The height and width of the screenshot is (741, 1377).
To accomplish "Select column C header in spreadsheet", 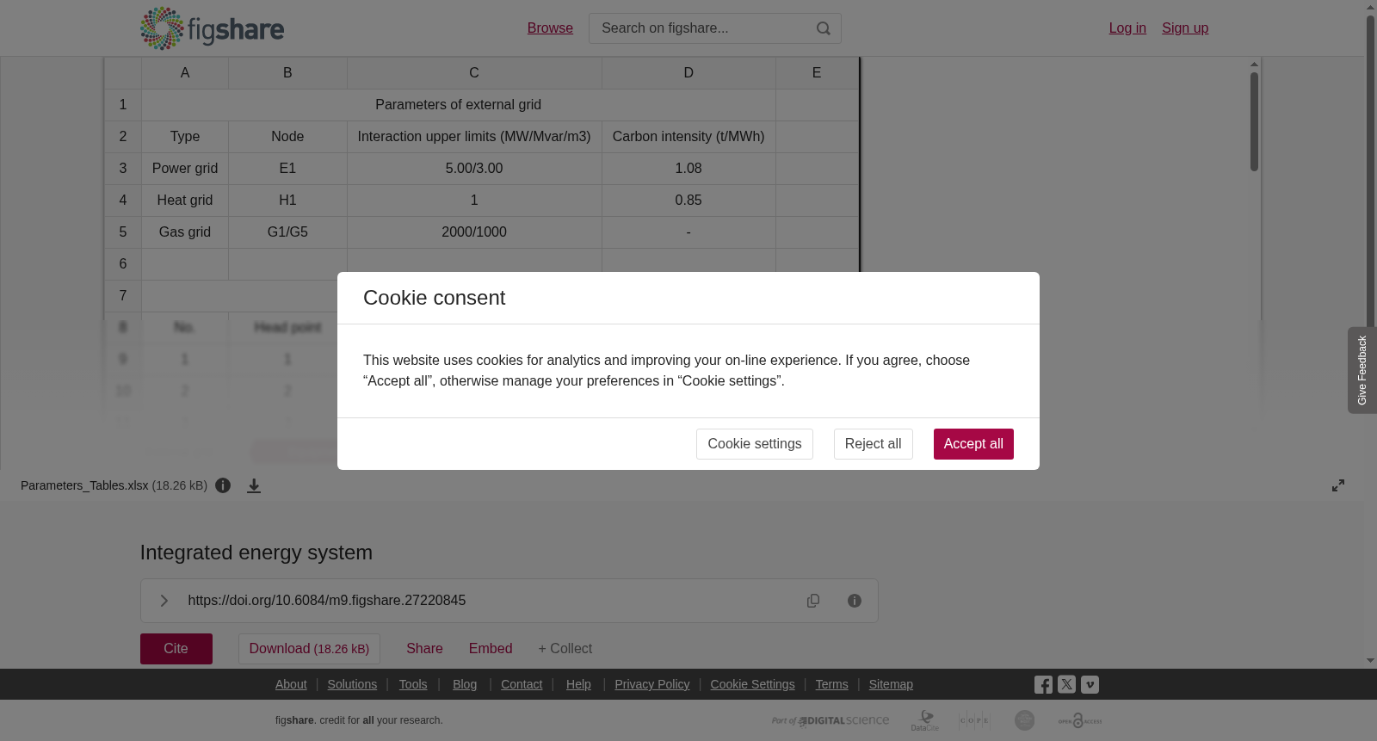I will coord(474,73).
